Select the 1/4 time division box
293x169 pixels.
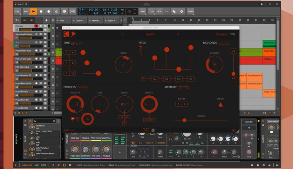point(70,52)
